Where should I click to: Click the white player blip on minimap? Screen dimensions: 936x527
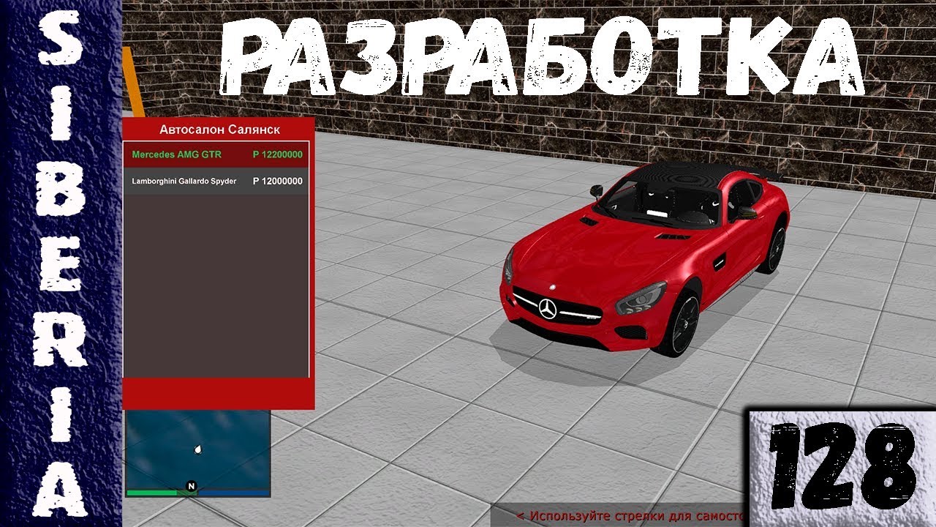pyautogui.click(x=198, y=449)
